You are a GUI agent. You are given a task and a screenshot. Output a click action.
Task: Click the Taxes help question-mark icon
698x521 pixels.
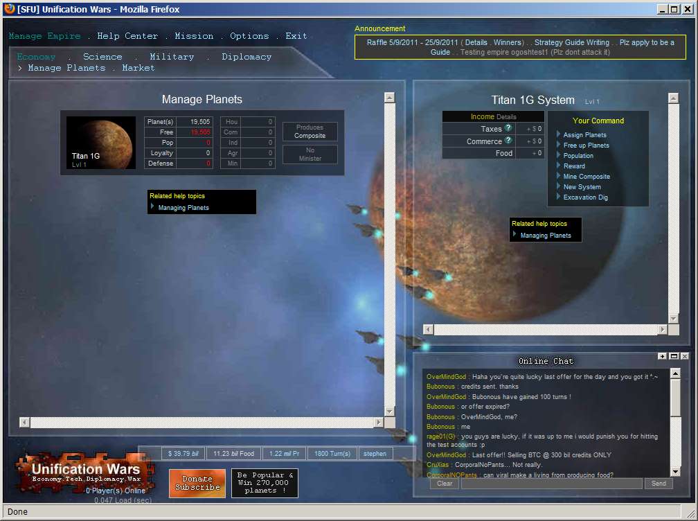click(x=508, y=129)
